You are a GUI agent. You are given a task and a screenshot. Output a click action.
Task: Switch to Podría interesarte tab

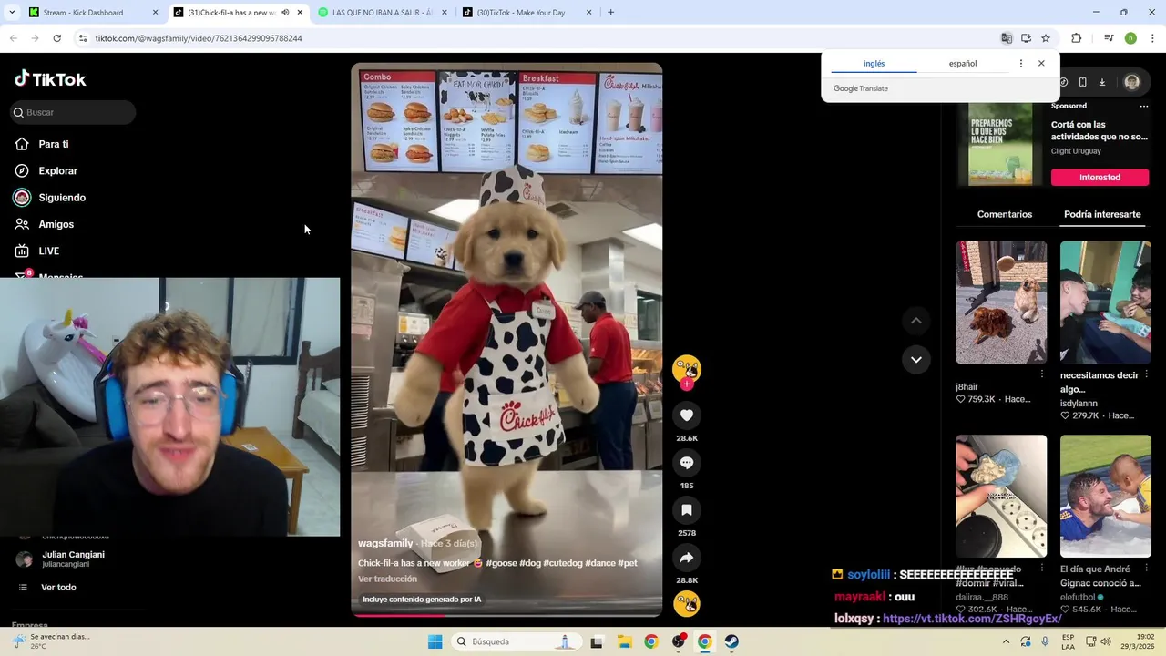pyautogui.click(x=1102, y=214)
